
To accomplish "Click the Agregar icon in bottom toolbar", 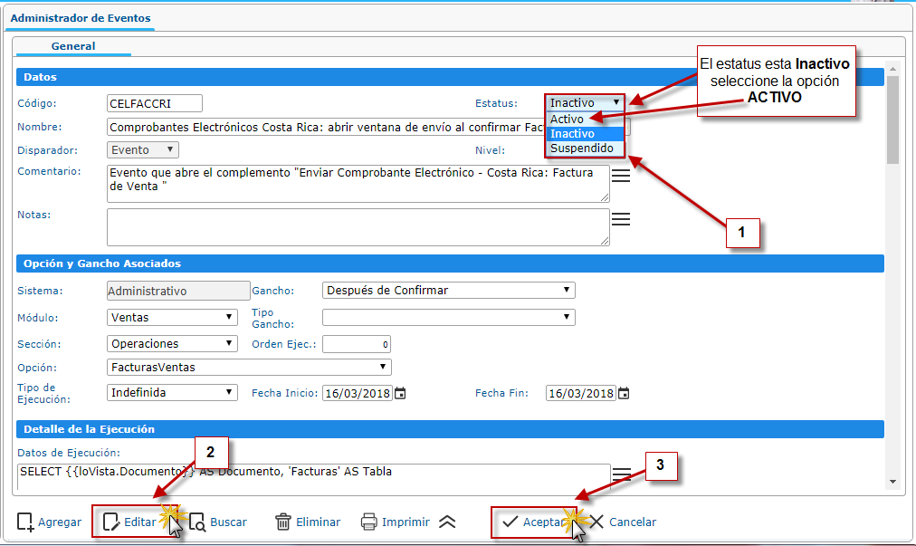I will (26, 522).
